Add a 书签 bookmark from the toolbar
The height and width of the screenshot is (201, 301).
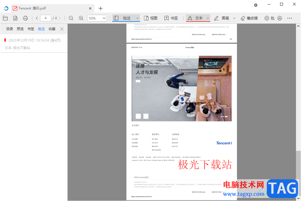click(171, 18)
